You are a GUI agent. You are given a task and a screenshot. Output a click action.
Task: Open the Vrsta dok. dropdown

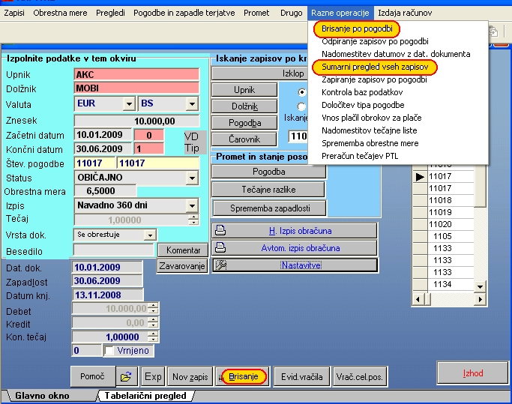(151, 235)
